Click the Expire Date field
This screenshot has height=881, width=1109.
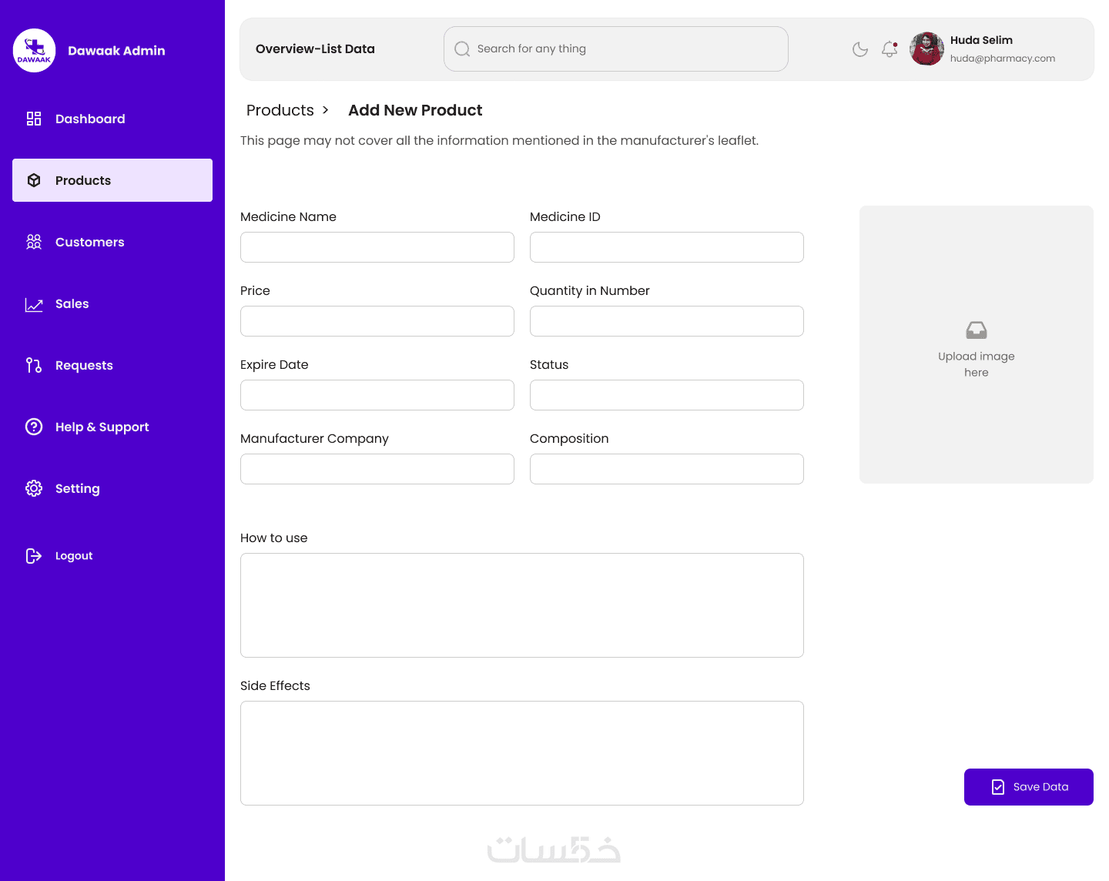377,395
